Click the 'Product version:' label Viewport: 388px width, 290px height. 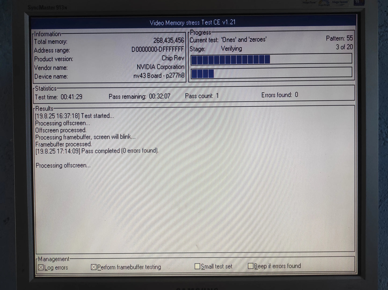[53, 59]
